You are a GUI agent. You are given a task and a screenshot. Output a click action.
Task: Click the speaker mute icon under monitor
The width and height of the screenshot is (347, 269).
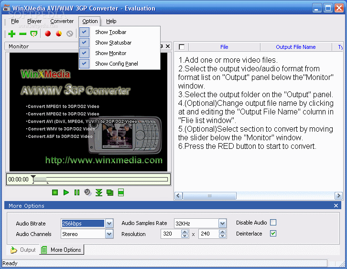(88, 192)
